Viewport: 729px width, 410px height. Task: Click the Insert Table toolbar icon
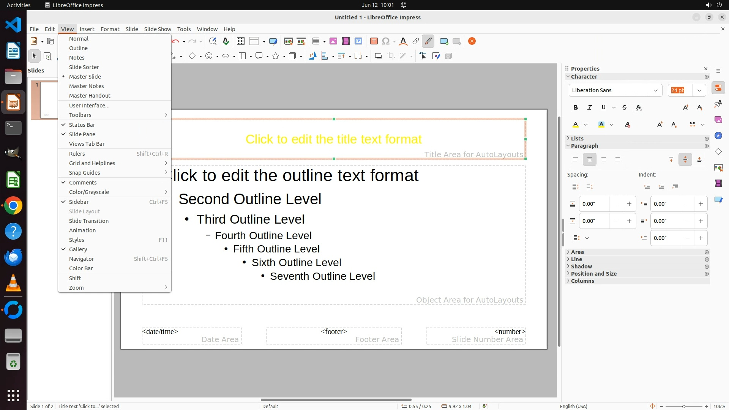316,41
